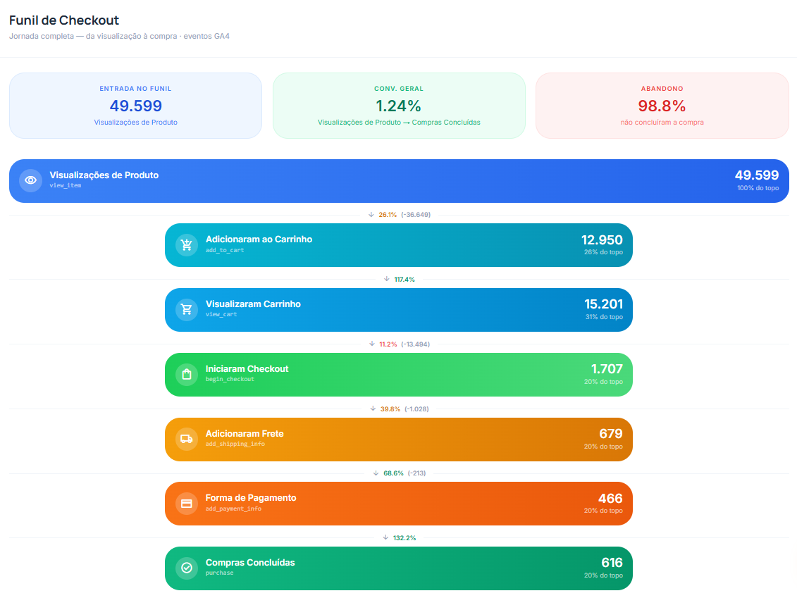Select the Visualizaram Carrinho funnel bar

(399, 310)
